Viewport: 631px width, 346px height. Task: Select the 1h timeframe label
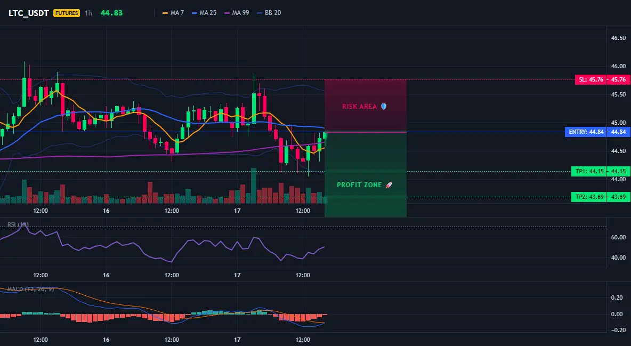point(88,13)
